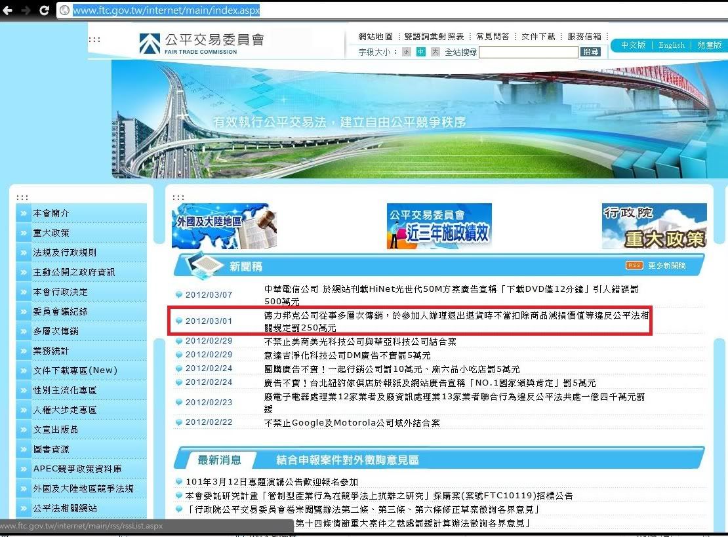The width and height of the screenshot is (728, 537).
Task: Open 網站地圖 in top navigation
Action: click(x=375, y=37)
